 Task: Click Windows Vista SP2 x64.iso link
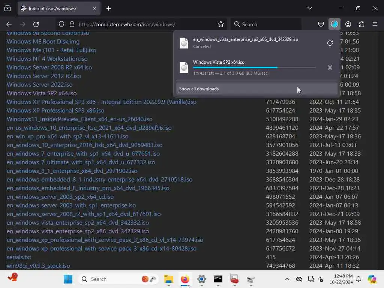42,93
